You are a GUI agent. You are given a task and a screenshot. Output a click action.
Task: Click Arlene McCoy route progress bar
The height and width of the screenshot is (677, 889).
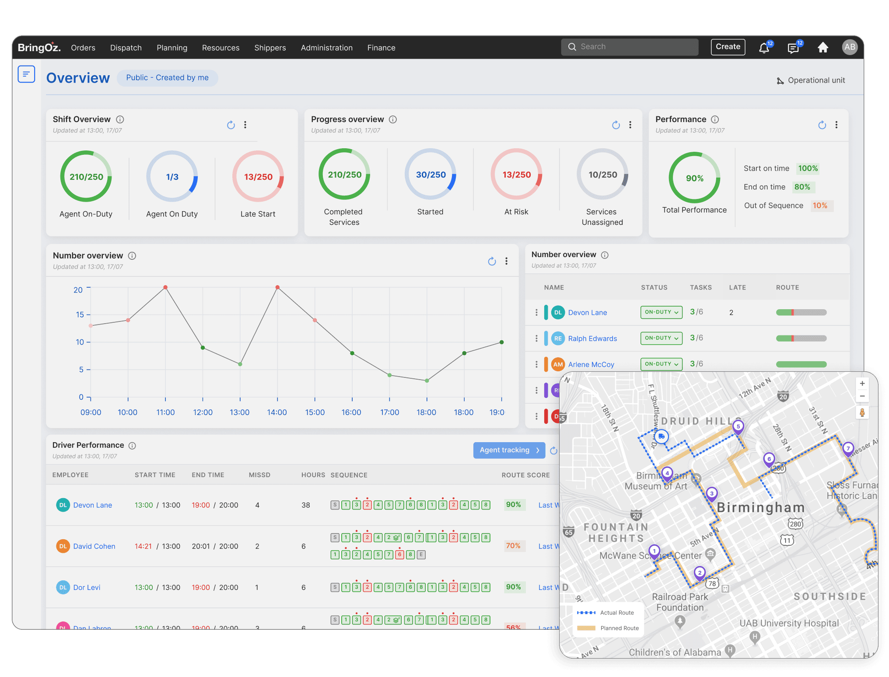(x=801, y=364)
